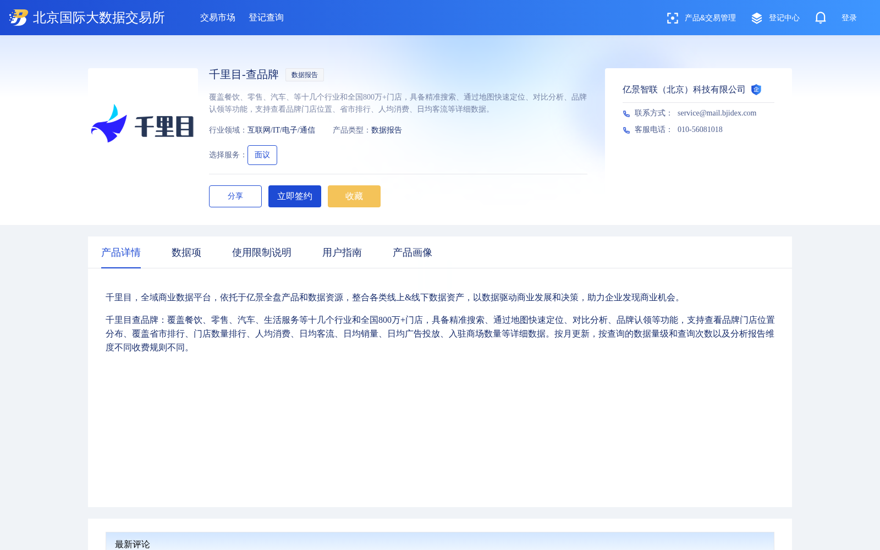Switch to the 产品画像 tab
This screenshot has width=880, height=550.
tap(413, 252)
